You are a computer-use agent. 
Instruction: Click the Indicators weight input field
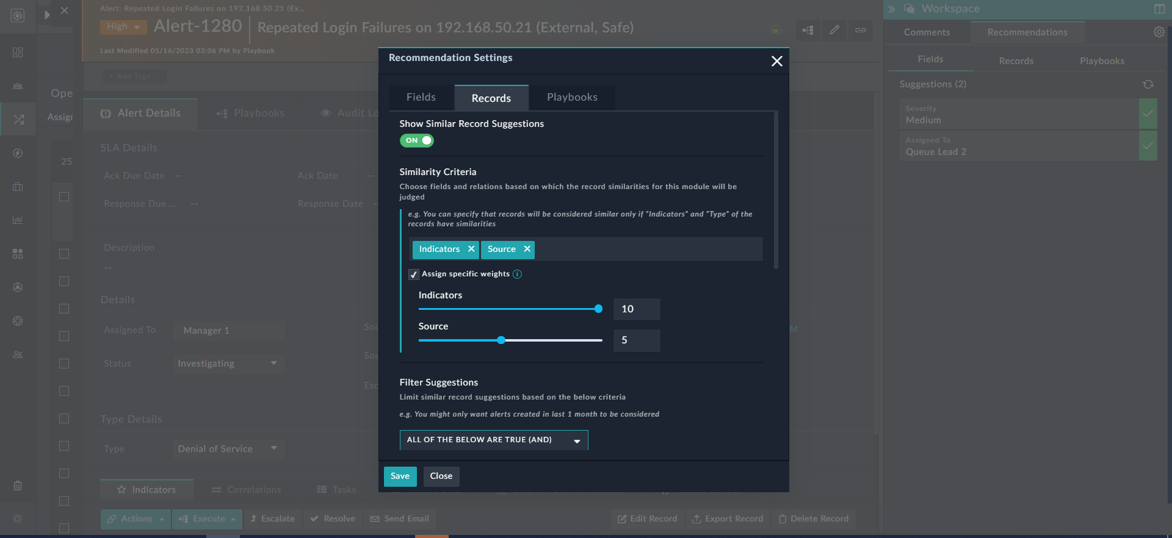tap(636, 309)
